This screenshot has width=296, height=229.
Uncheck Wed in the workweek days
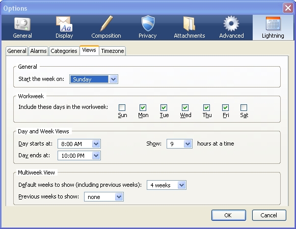click(185, 108)
